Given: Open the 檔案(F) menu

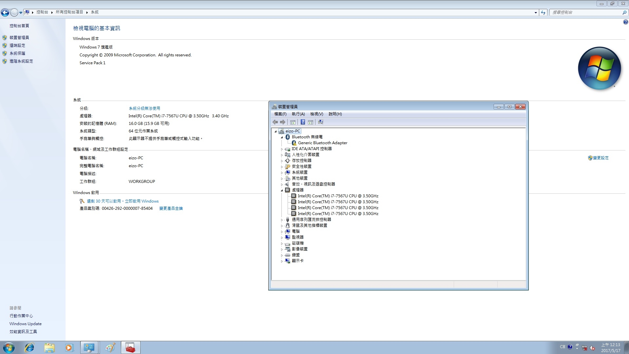Looking at the screenshot, I should click(280, 114).
